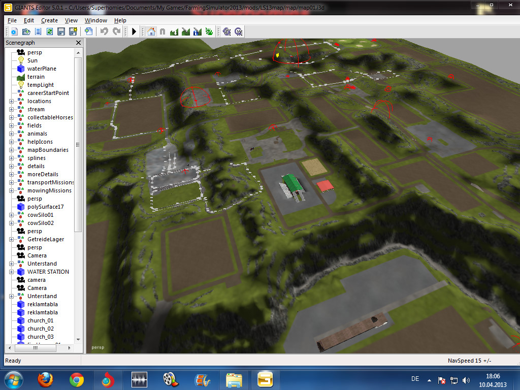Select the church_02 node
The height and width of the screenshot is (390, 520).
41,329
